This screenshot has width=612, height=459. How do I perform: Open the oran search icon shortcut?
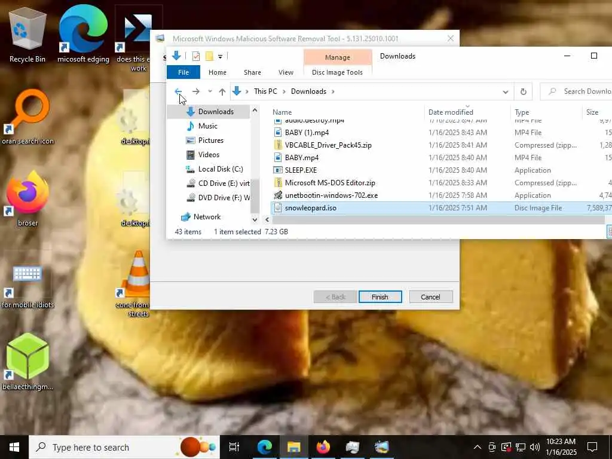27,117
